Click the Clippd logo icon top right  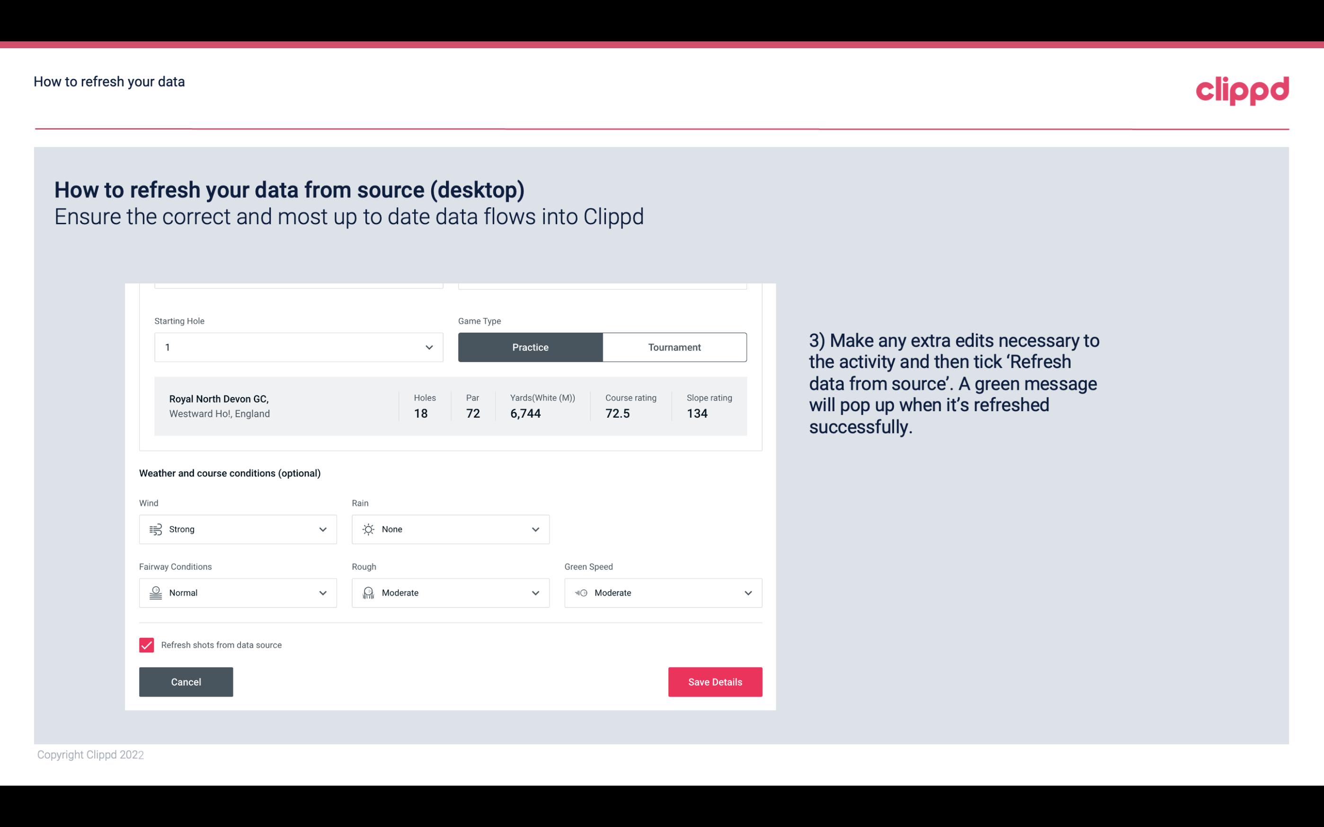point(1242,88)
